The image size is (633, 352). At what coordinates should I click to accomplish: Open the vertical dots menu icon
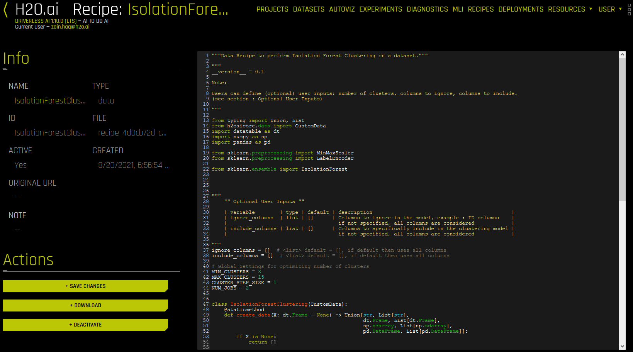629,9
